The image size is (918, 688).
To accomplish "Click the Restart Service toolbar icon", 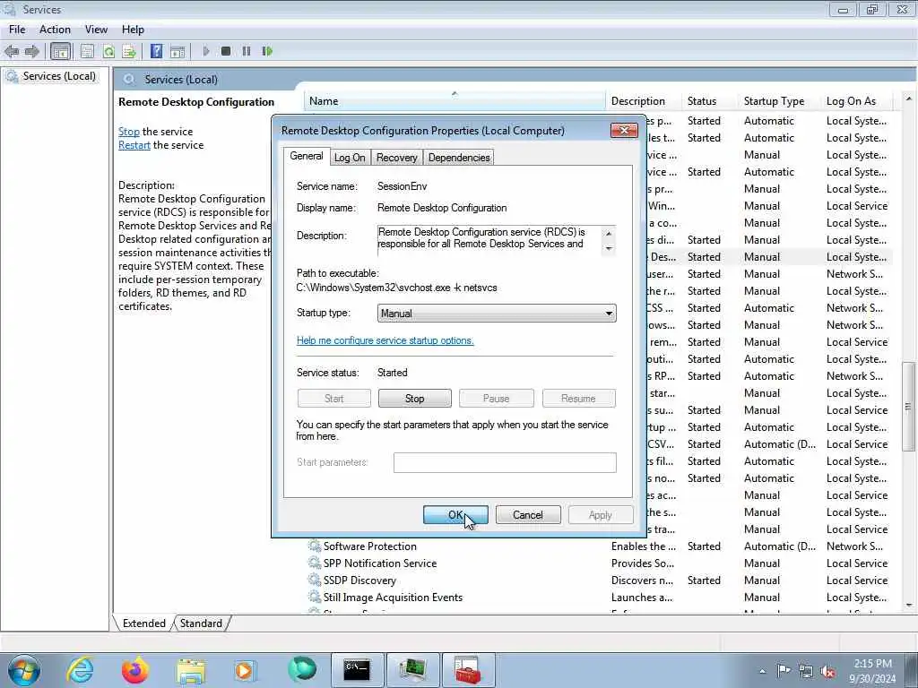I will (267, 51).
